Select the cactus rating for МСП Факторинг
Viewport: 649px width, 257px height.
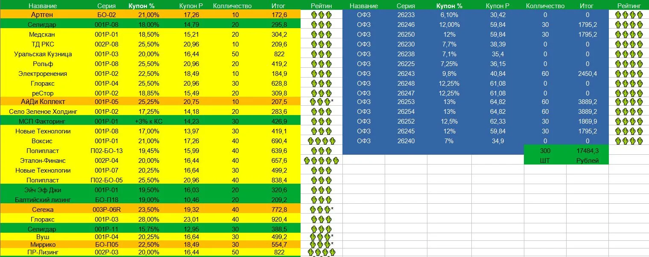click(x=321, y=121)
